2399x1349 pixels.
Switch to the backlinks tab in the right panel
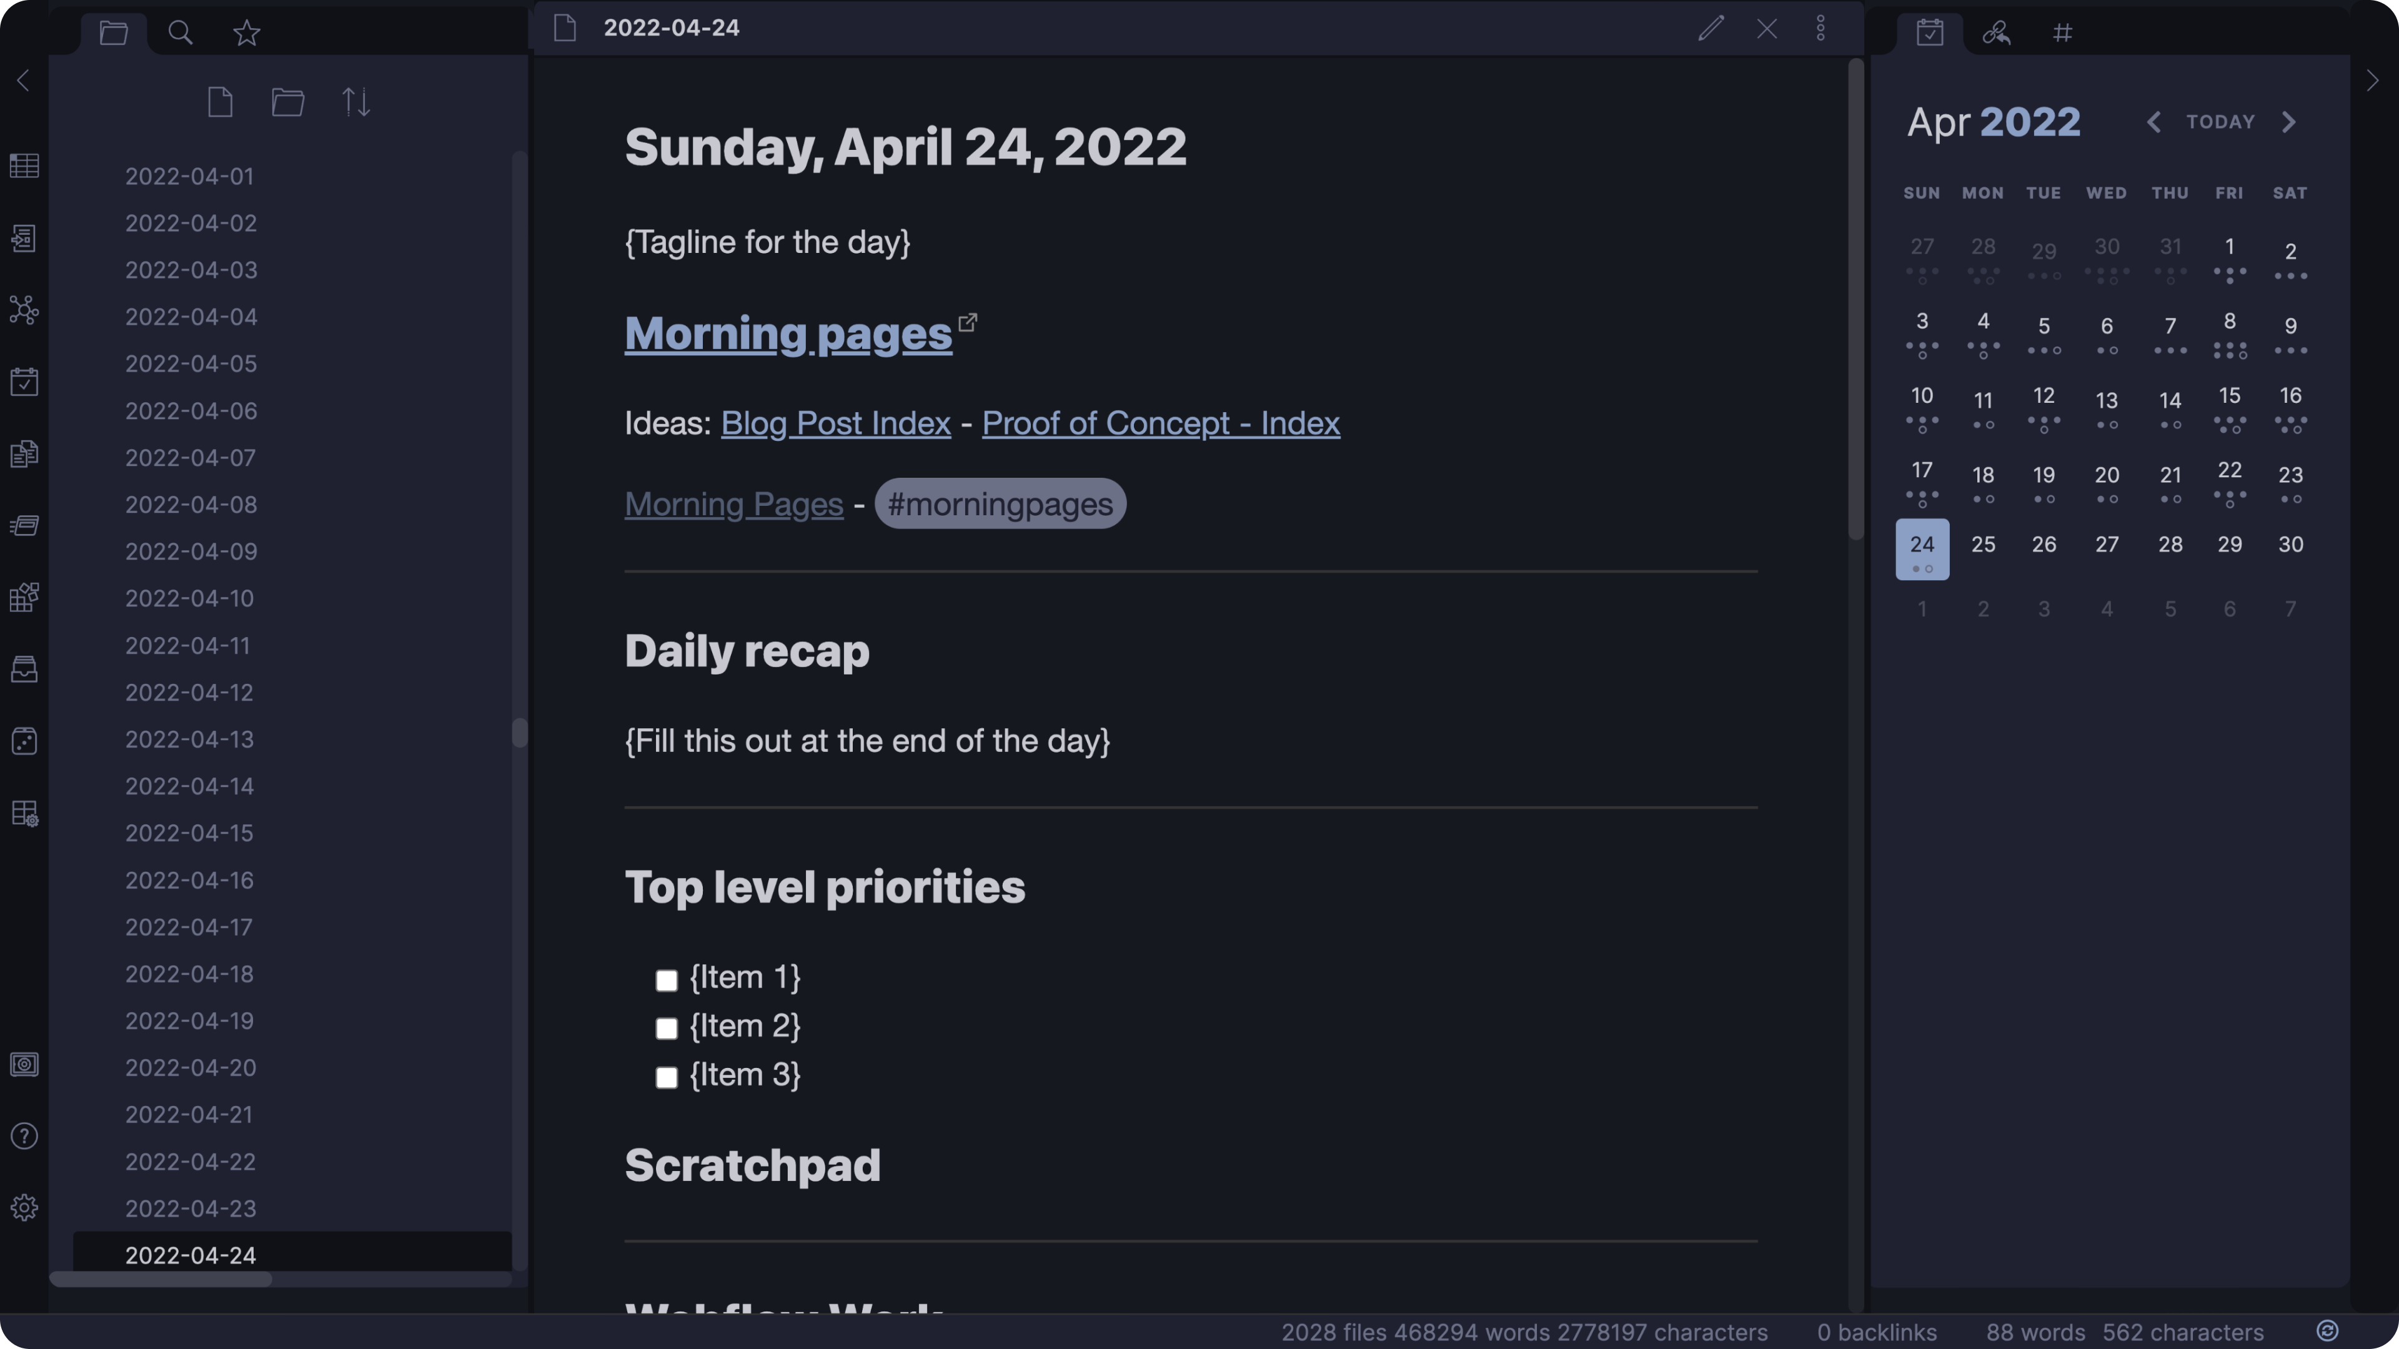pyautogui.click(x=1996, y=32)
